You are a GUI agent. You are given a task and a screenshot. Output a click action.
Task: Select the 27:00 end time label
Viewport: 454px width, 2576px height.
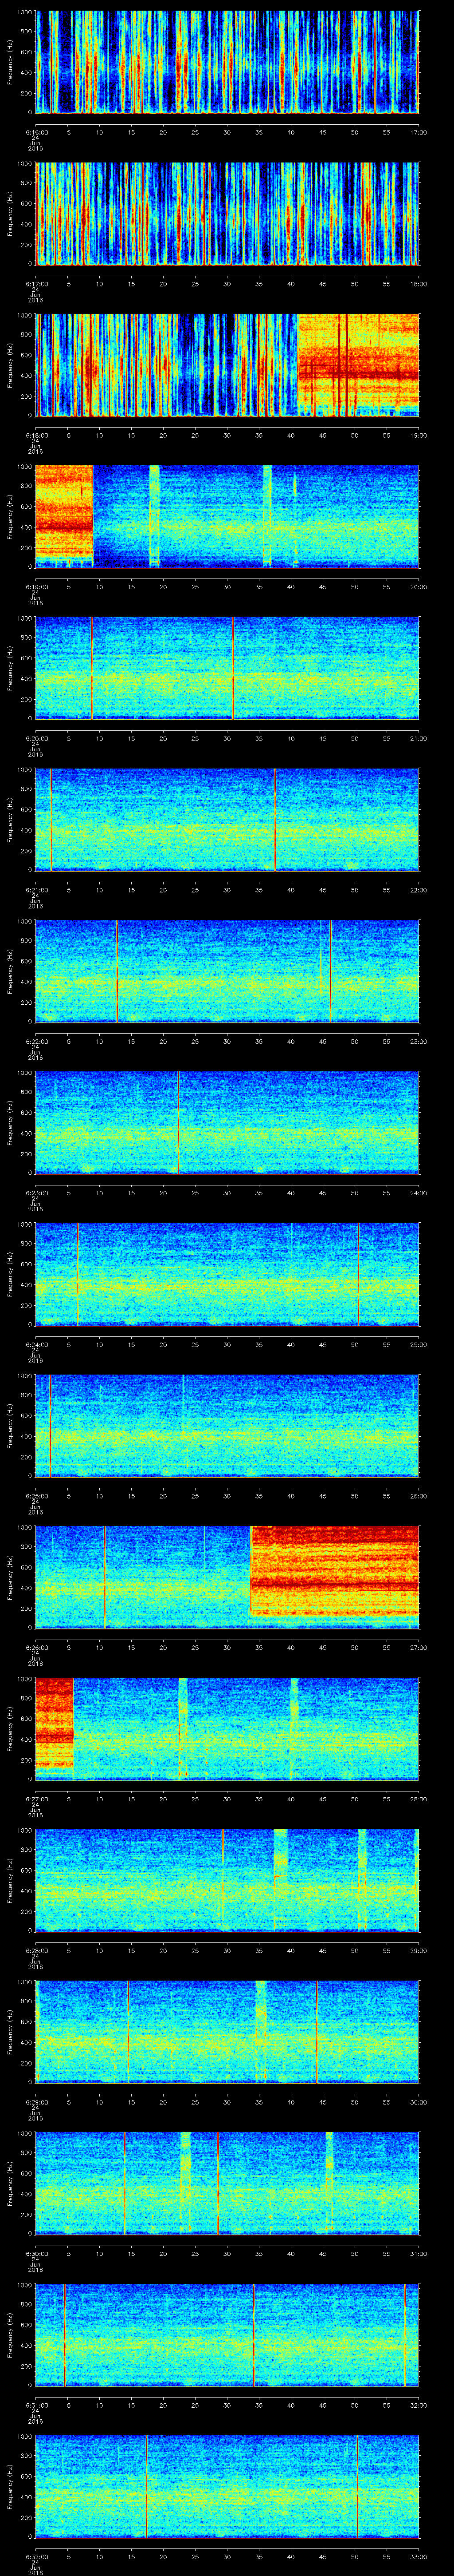coord(418,1647)
